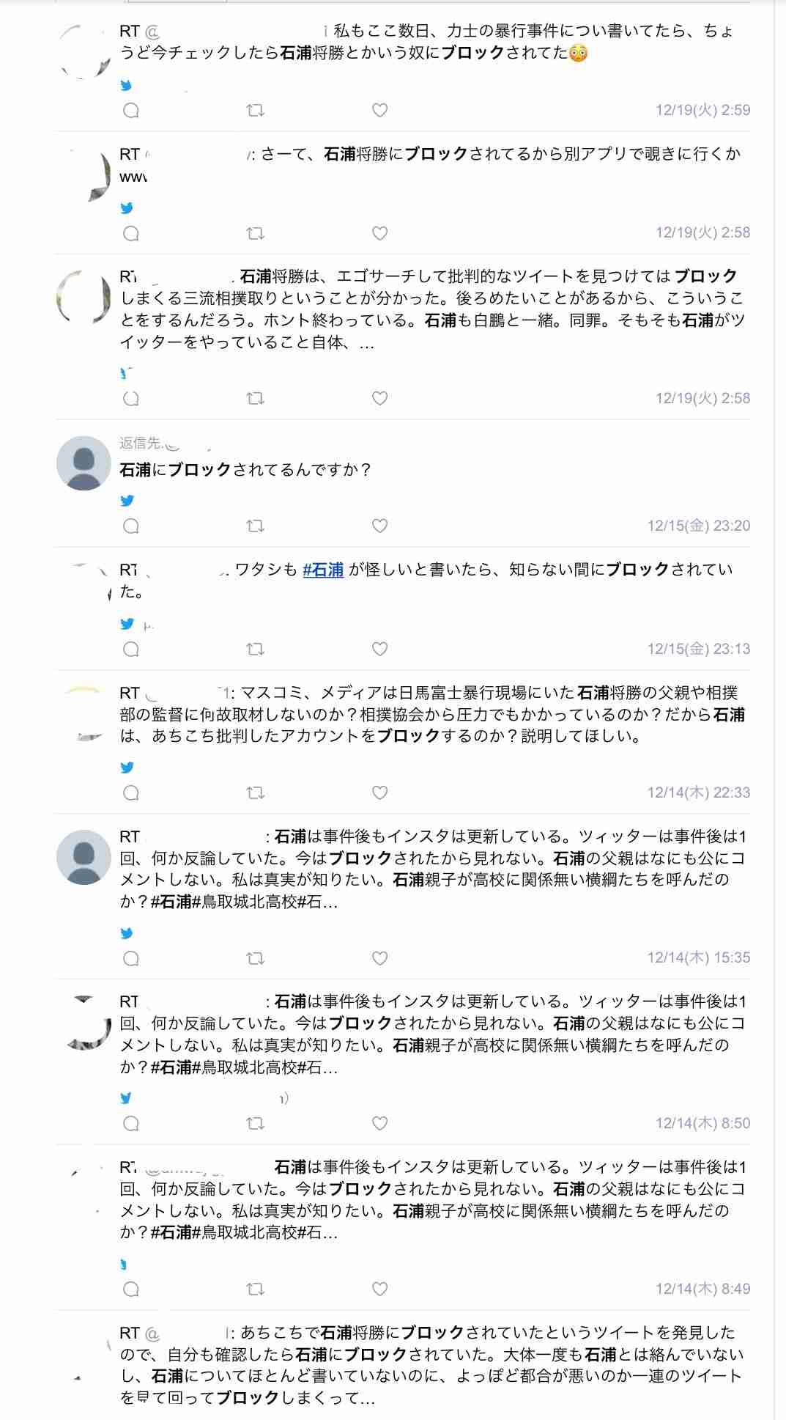The image size is (786, 1420).
Task: Like the tweet posted 12/19 2:59
Action: [379, 111]
